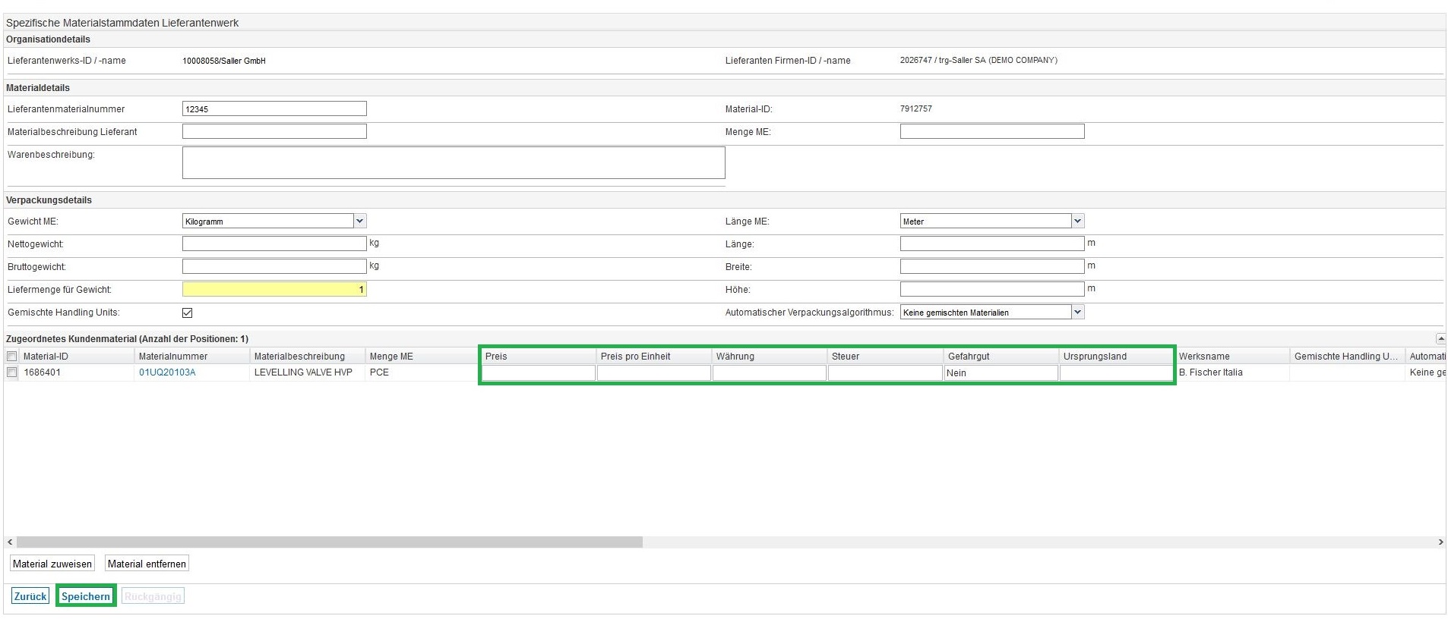Click the Preis pro Einheit column header
The image size is (1448, 619).
point(654,357)
